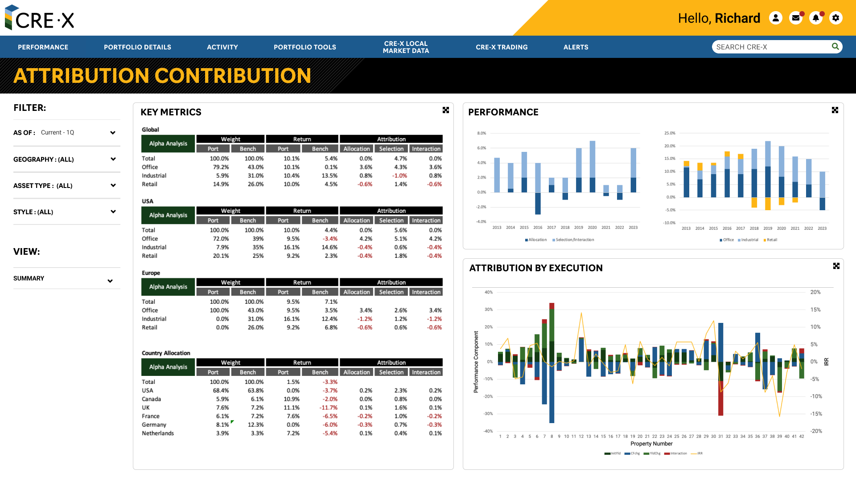Expand the Asset Type filter dropdown

(113, 185)
